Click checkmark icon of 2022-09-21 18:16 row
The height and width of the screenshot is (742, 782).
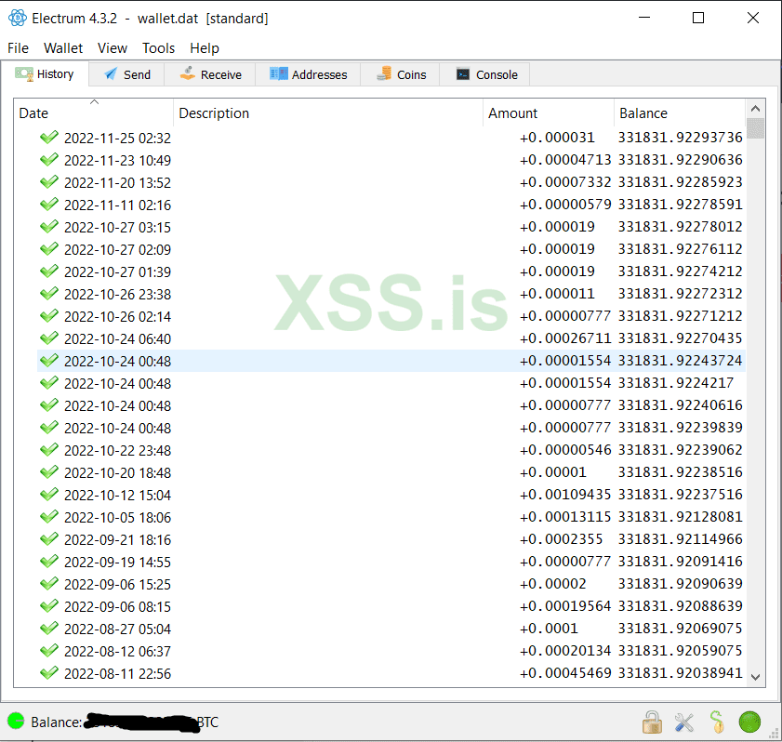[x=49, y=539]
